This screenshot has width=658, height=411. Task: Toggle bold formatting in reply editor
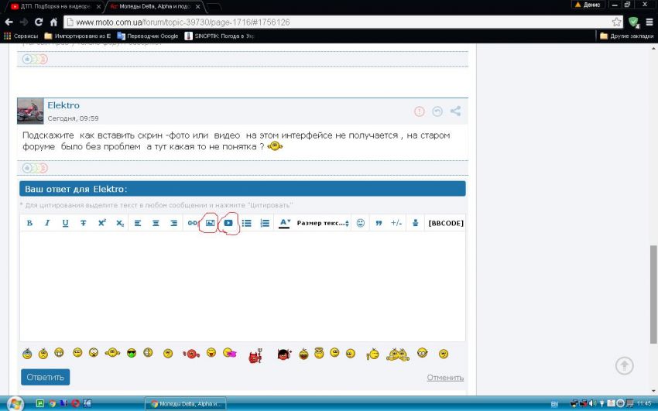click(29, 223)
